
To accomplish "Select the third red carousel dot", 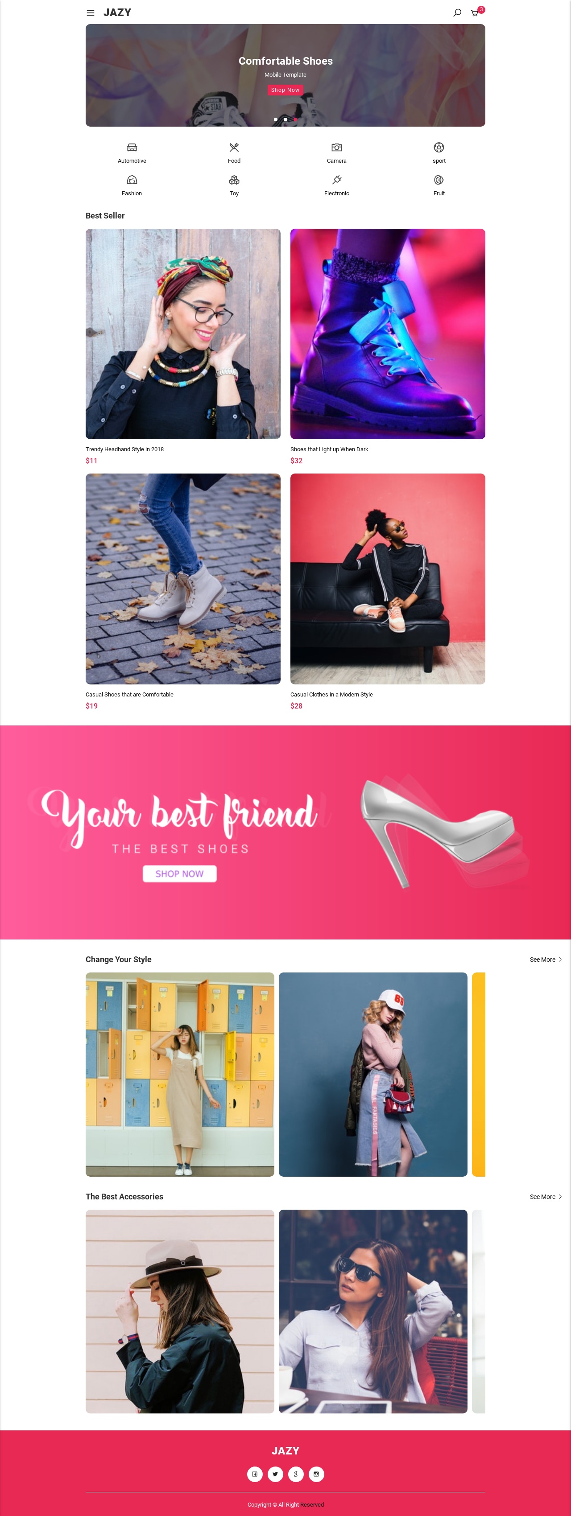I will (295, 119).
